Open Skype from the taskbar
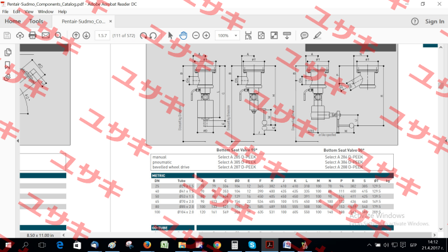This screenshot has width=448, height=252. 252,245
